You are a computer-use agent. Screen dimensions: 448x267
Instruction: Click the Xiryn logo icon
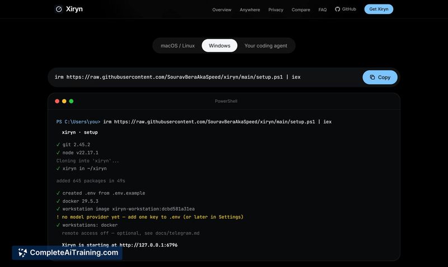(x=59, y=9)
